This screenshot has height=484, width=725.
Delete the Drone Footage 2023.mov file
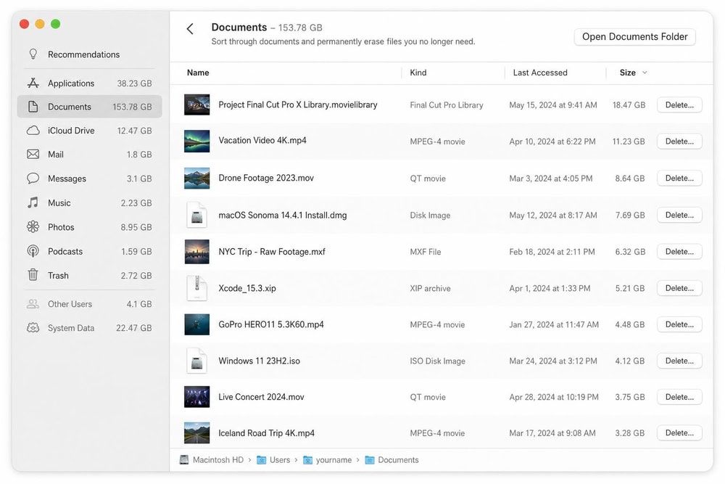coord(679,179)
